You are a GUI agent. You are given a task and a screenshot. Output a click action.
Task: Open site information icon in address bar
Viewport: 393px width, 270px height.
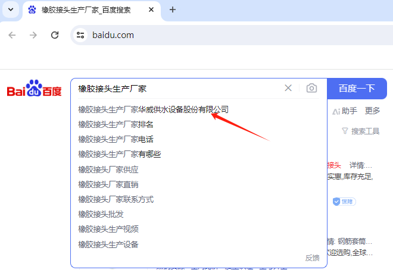click(81, 35)
